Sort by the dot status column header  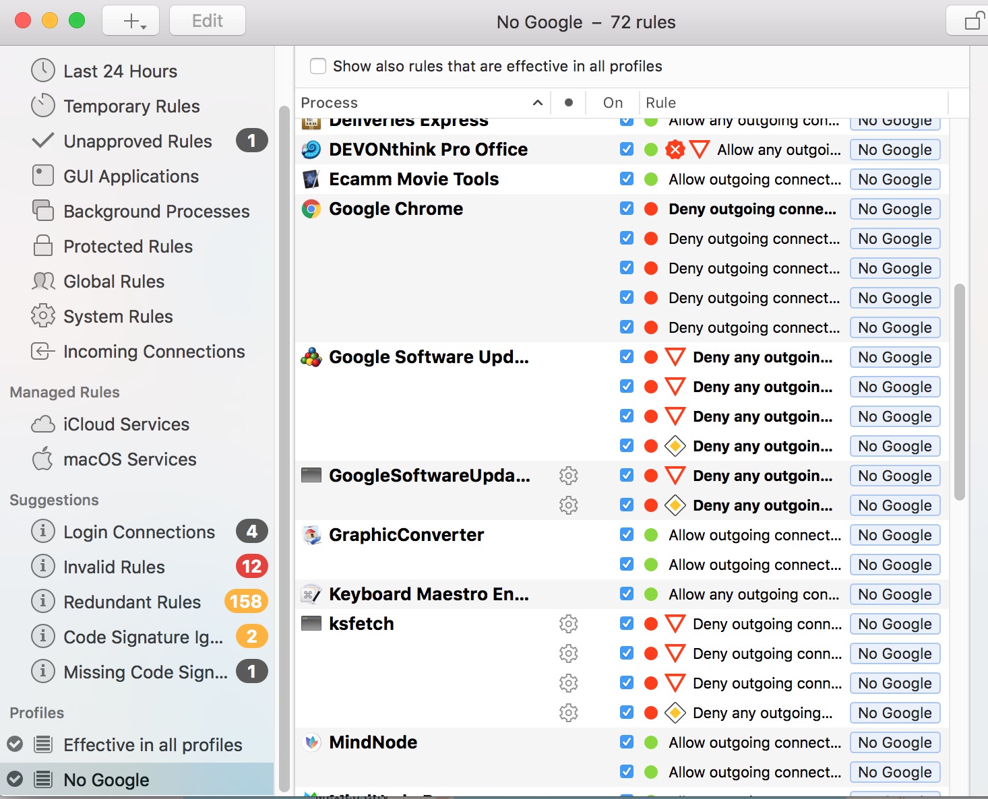tap(569, 102)
